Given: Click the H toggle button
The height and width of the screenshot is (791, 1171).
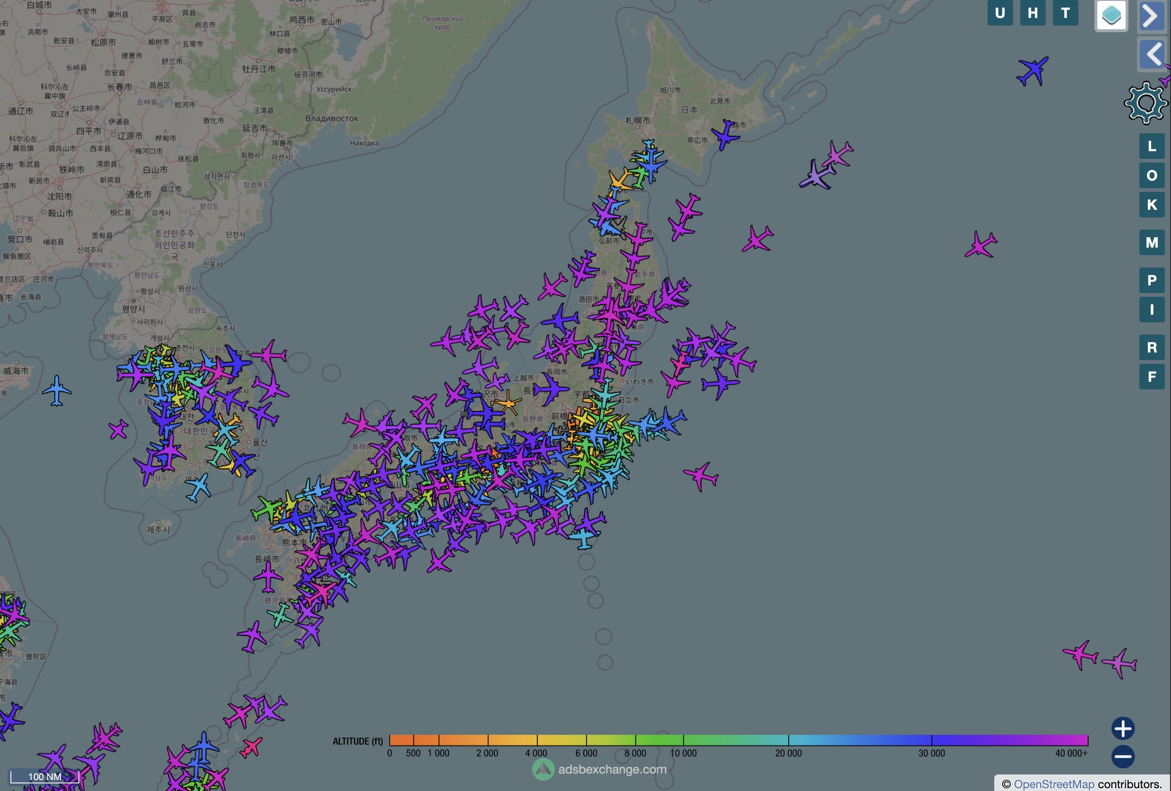Looking at the screenshot, I should (x=1033, y=13).
